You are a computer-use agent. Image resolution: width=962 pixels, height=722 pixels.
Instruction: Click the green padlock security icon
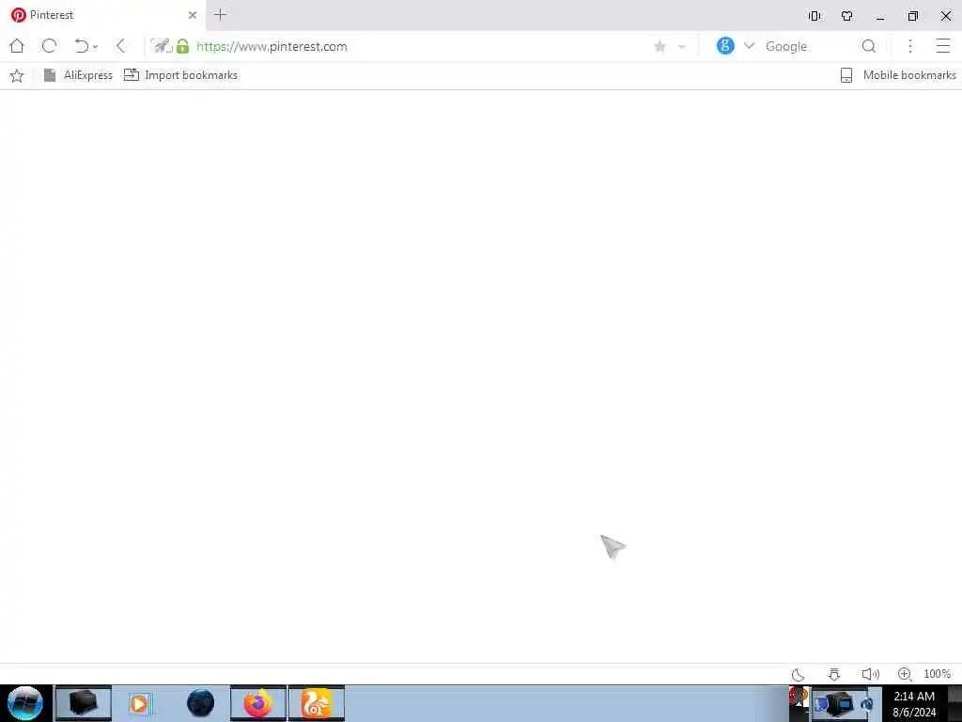183,46
